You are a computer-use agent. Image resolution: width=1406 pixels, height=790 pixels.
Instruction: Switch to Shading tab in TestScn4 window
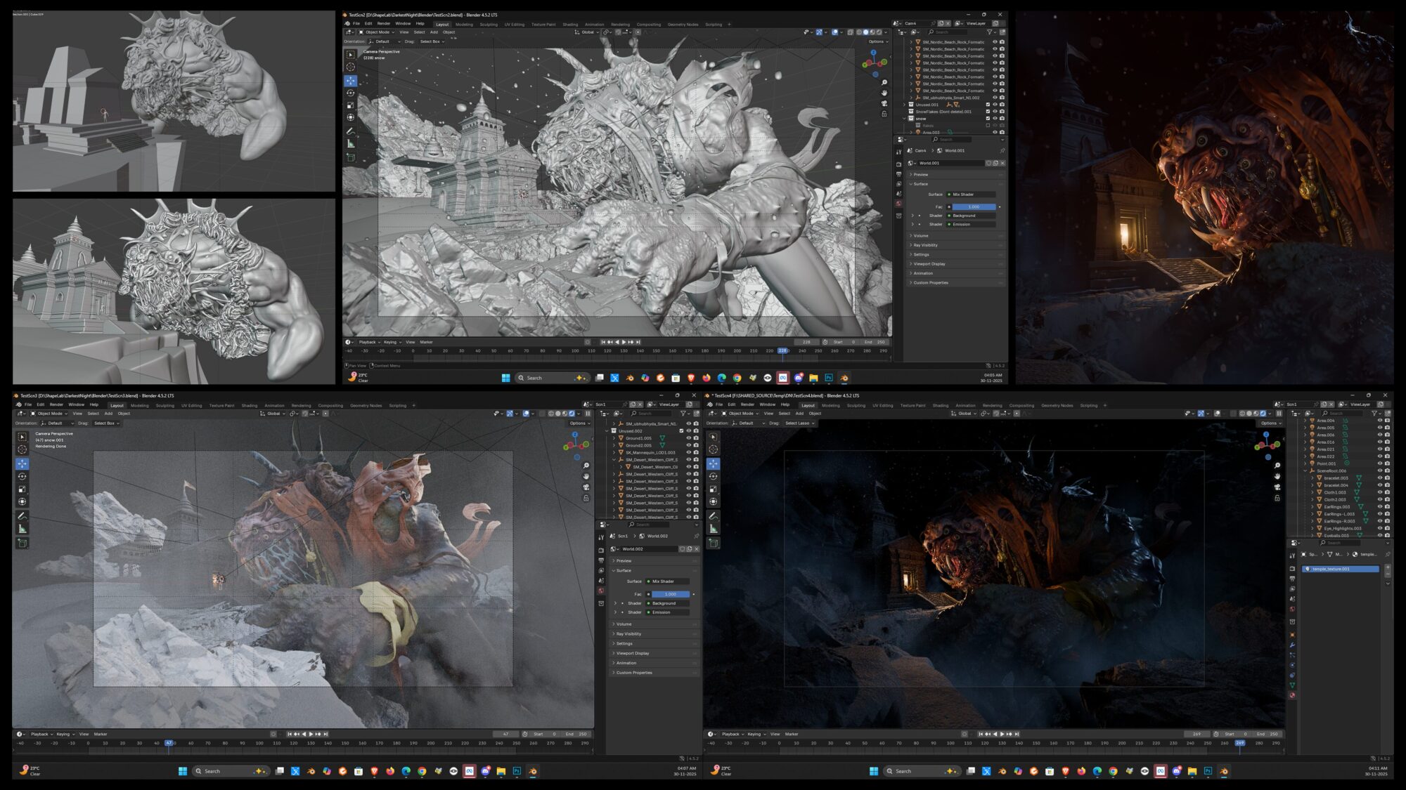(x=940, y=405)
